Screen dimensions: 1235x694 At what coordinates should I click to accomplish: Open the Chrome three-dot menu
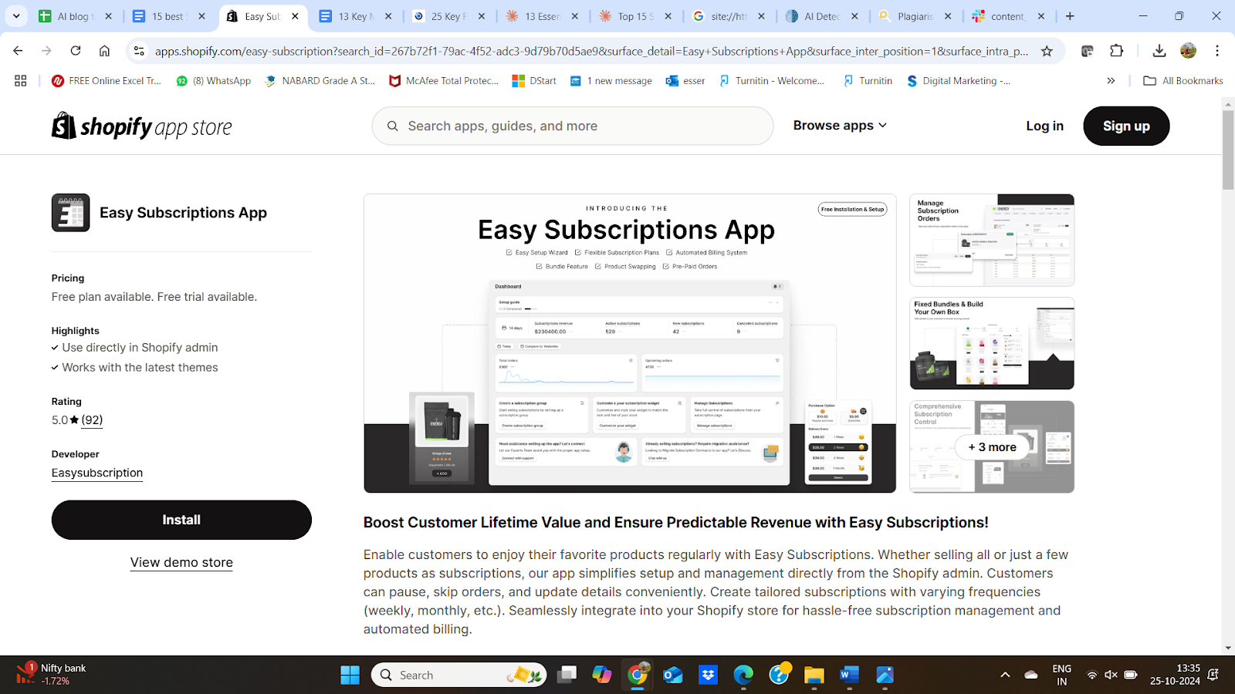[x=1217, y=51]
